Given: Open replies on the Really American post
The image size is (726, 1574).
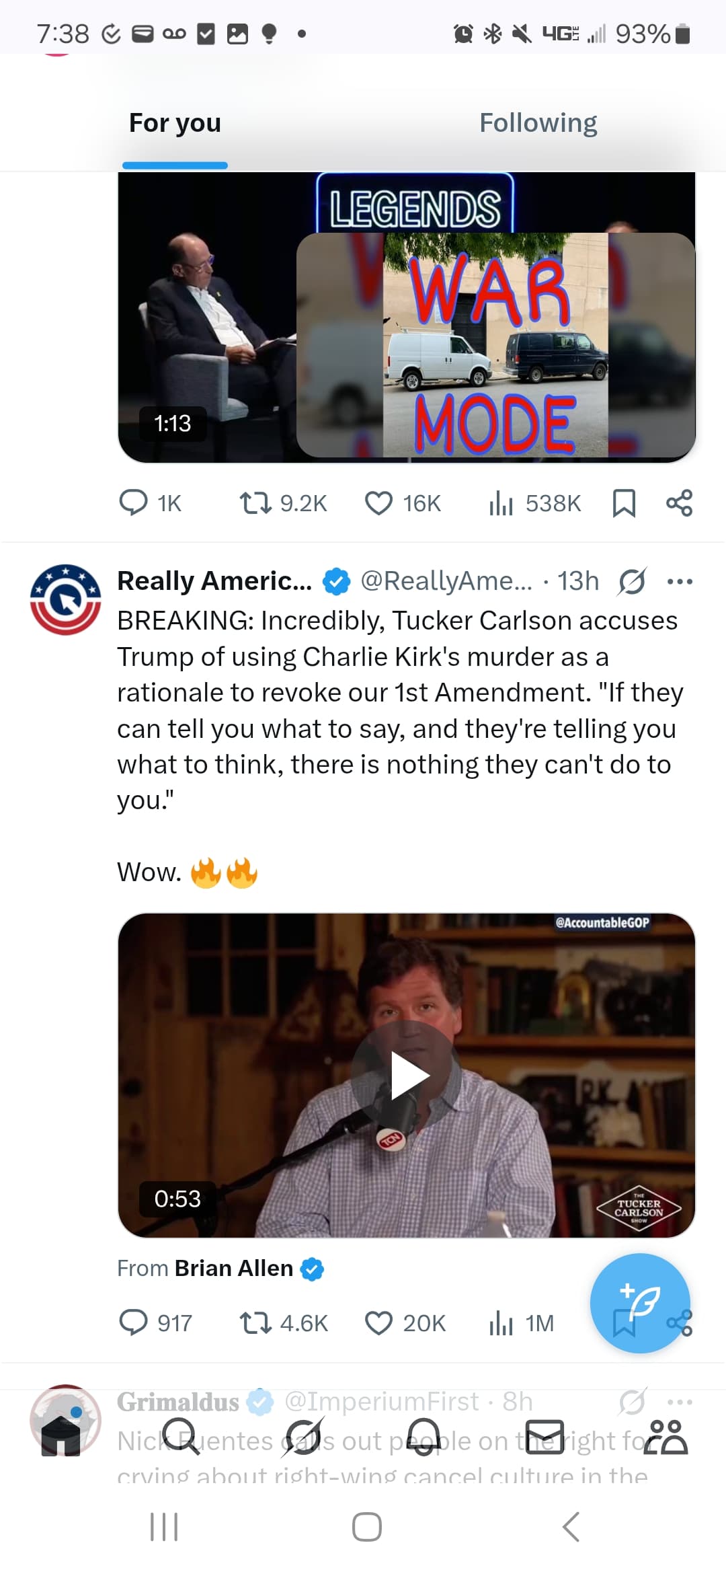Looking at the screenshot, I should 133,1323.
